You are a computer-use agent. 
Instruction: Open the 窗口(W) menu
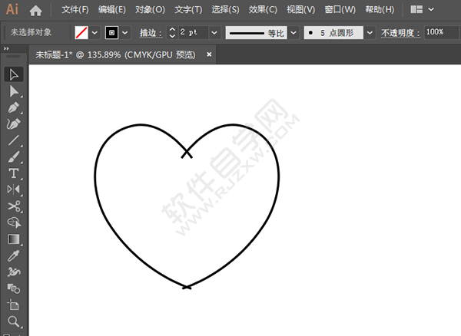point(340,10)
